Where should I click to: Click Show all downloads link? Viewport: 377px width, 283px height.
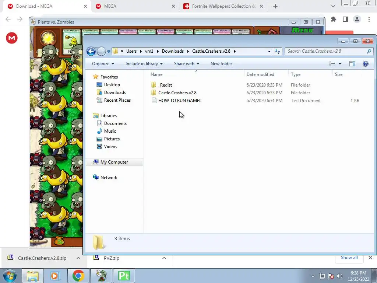pos(349,258)
